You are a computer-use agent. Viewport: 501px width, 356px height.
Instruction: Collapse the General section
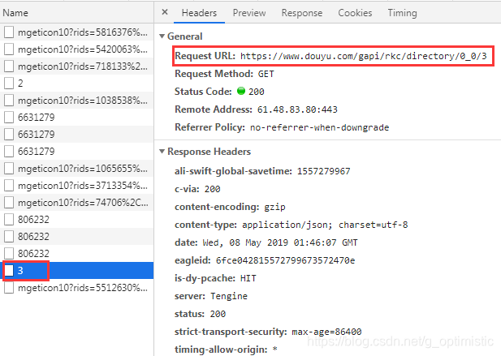(x=162, y=36)
